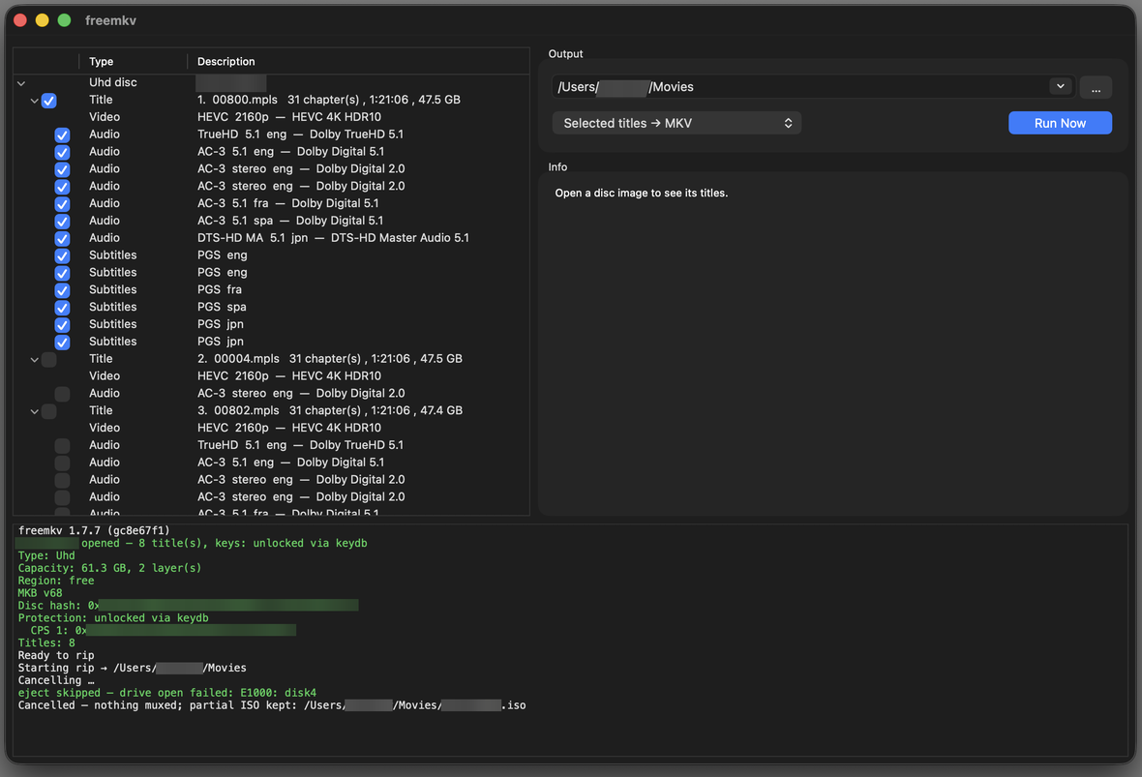Enable TrueHD 5.1 eng audio under title 3

click(63, 446)
